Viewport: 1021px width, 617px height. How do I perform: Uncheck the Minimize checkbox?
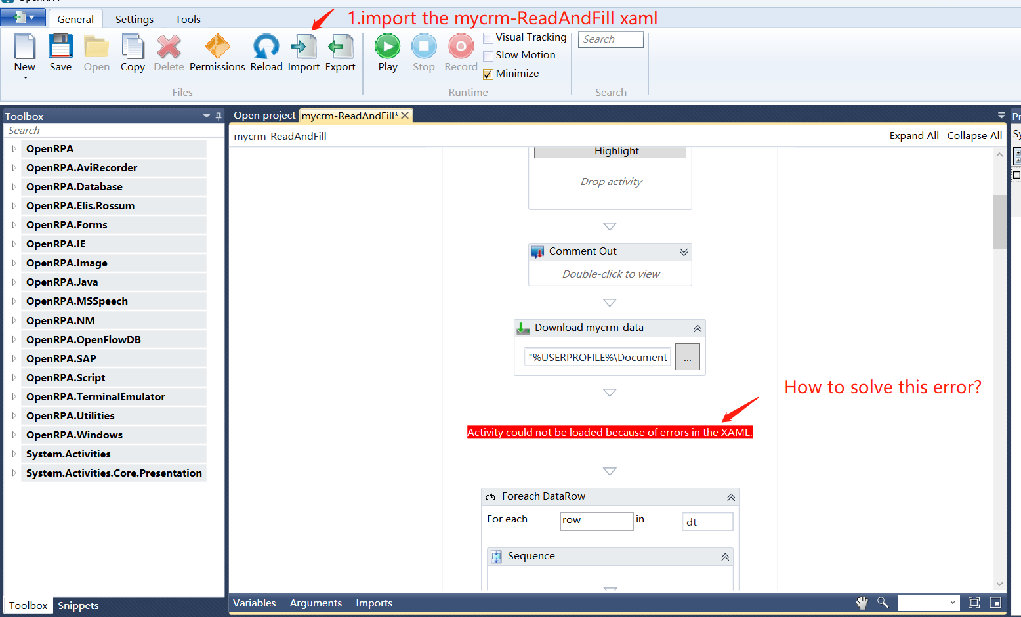click(488, 74)
